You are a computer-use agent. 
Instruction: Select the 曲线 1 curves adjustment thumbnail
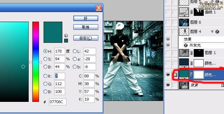click(x=184, y=12)
